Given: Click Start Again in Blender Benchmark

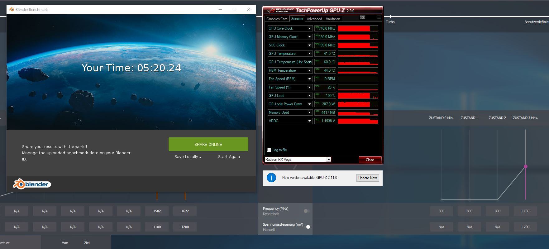Looking at the screenshot, I should pos(229,157).
